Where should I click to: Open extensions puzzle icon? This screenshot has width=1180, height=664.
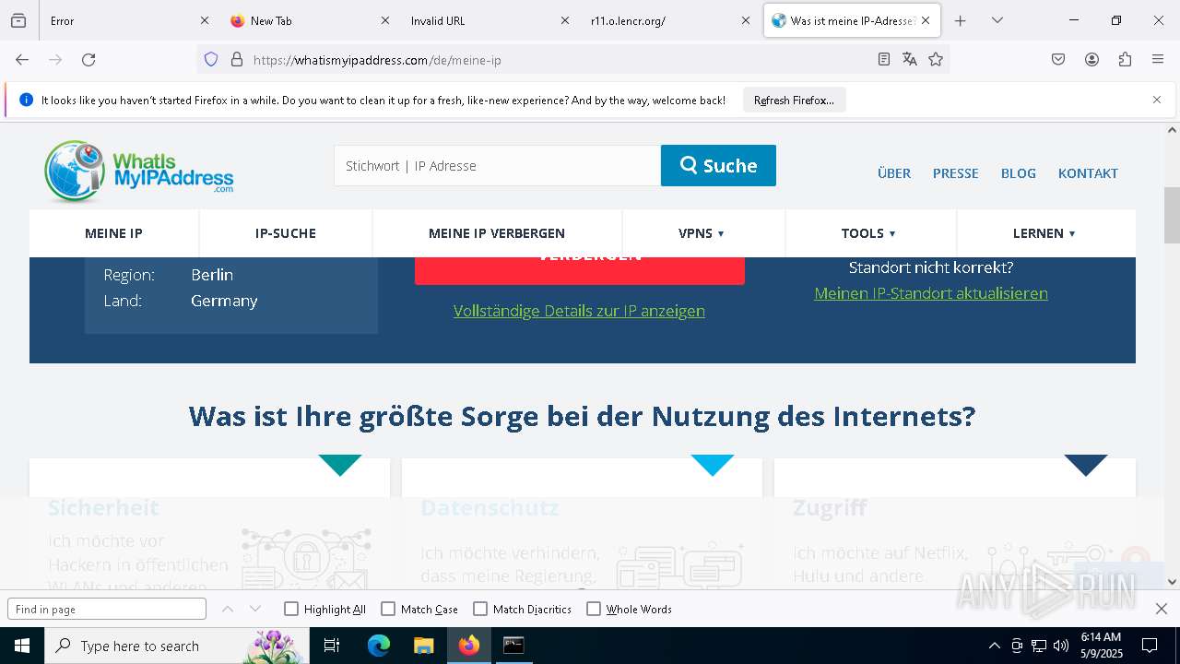coord(1125,59)
